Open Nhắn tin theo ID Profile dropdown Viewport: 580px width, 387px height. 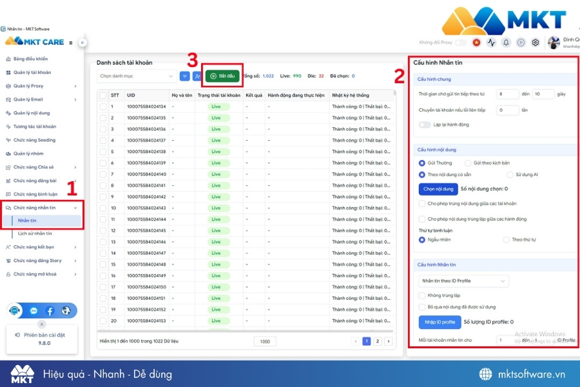[x=463, y=281]
